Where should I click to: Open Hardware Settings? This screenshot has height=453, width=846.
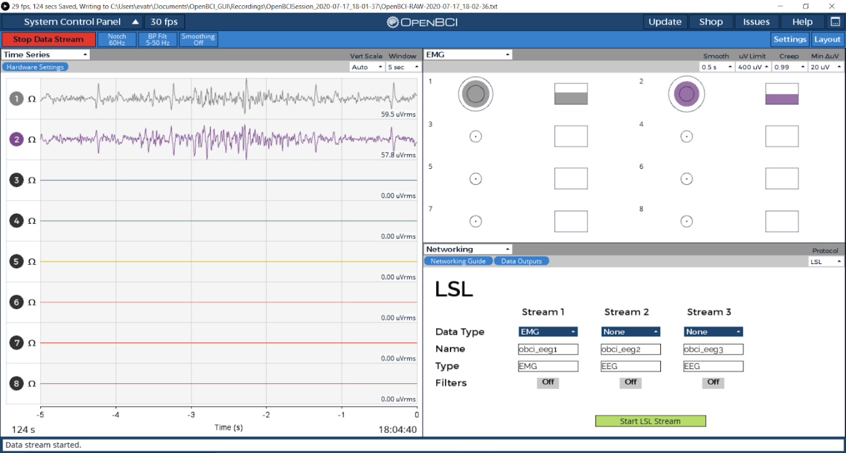pos(35,67)
